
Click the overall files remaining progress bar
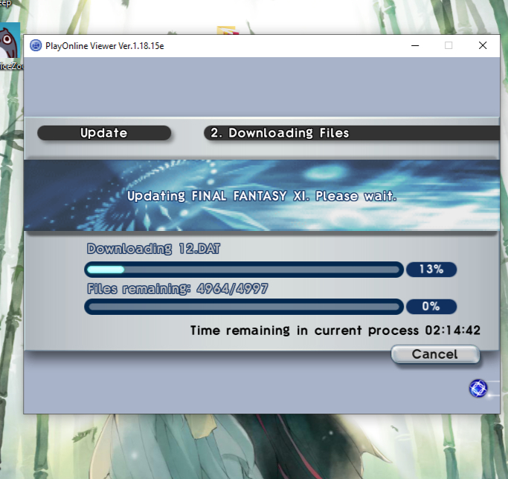(244, 306)
